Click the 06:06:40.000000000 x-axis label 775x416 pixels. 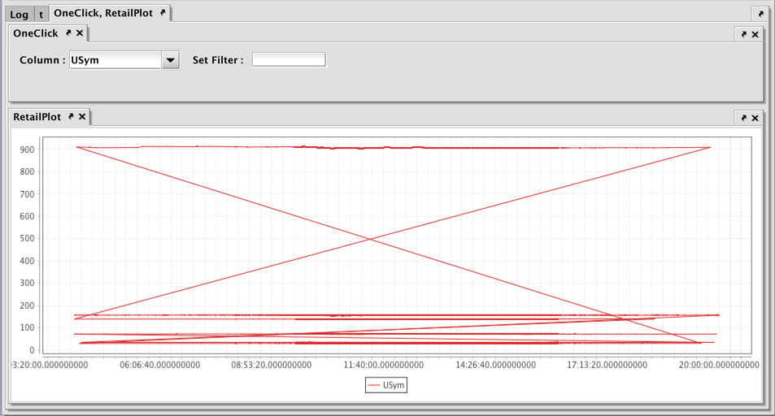click(160, 365)
